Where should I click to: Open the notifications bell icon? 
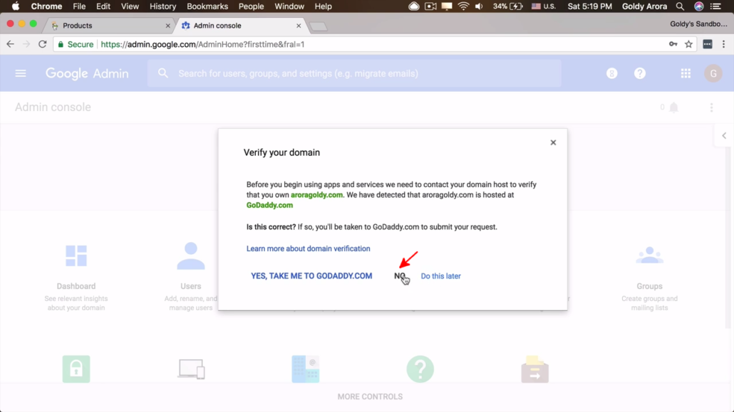[x=673, y=107]
